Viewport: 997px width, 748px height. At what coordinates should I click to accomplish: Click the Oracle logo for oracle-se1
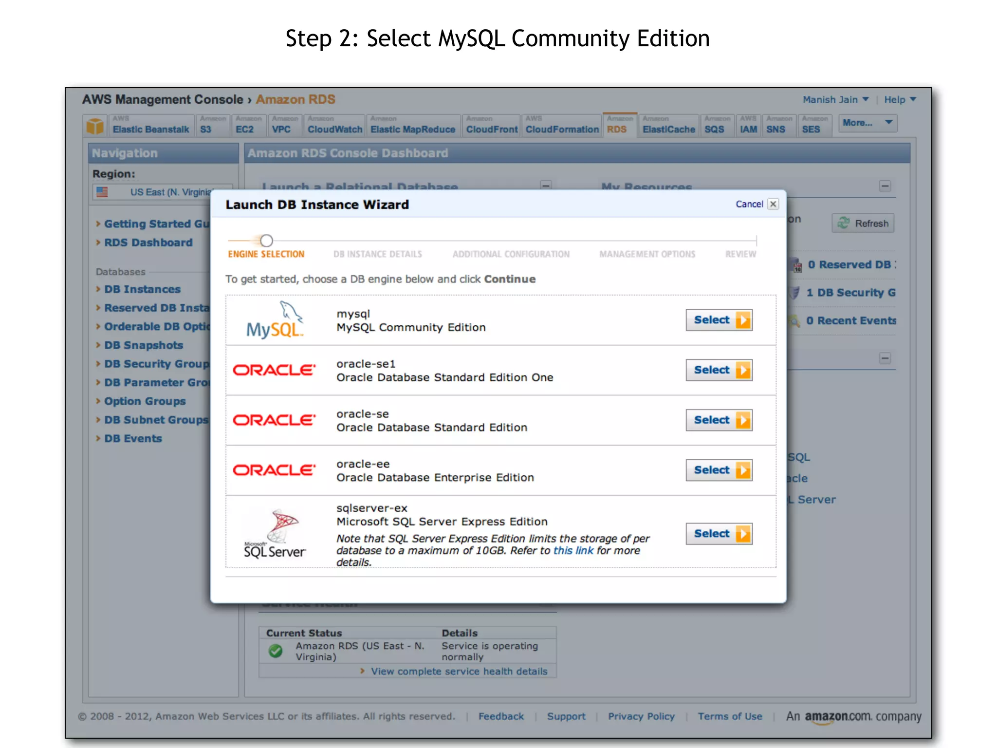(x=274, y=370)
